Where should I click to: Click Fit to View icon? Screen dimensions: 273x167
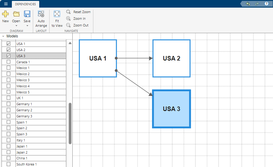[57, 14]
